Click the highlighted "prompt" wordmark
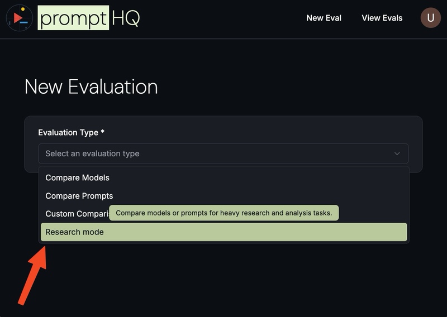Viewport: 447px width, 317px height. pos(73,18)
